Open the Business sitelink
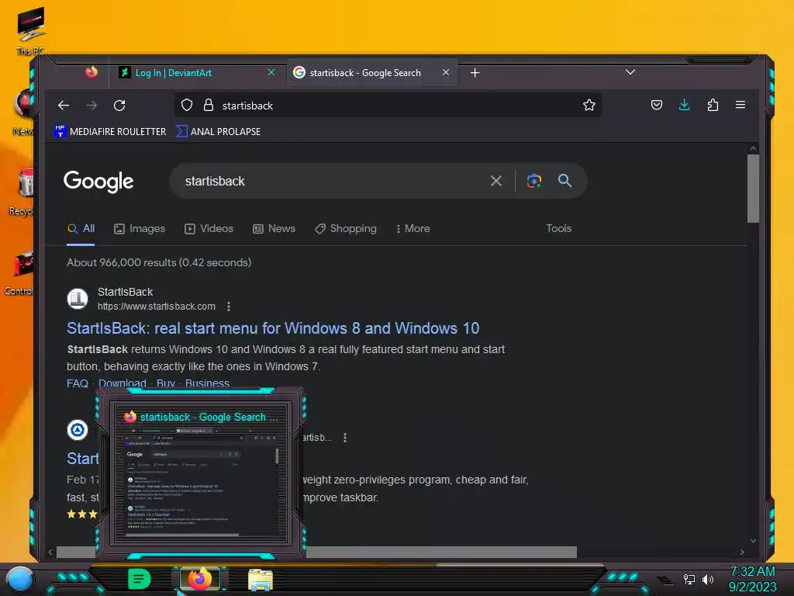 207,383
